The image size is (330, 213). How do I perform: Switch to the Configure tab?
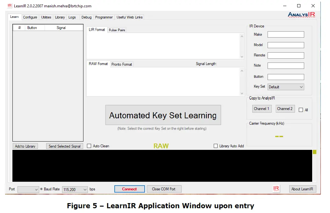pos(30,17)
